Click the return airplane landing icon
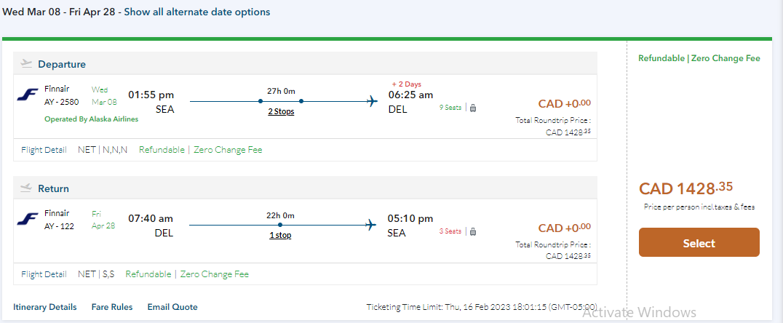 pyautogui.click(x=27, y=188)
